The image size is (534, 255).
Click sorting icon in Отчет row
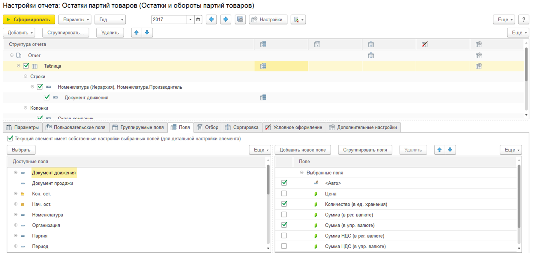[x=371, y=55]
